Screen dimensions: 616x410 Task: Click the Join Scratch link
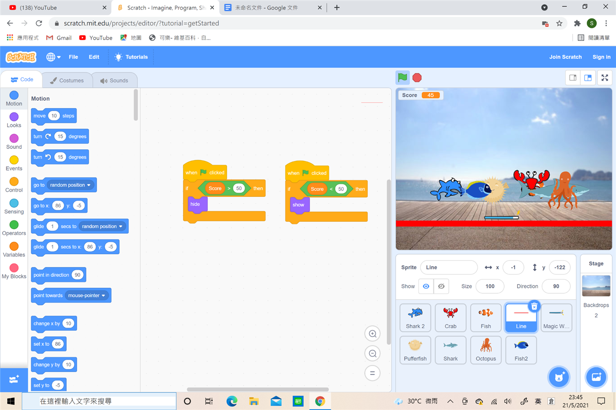(x=565, y=57)
